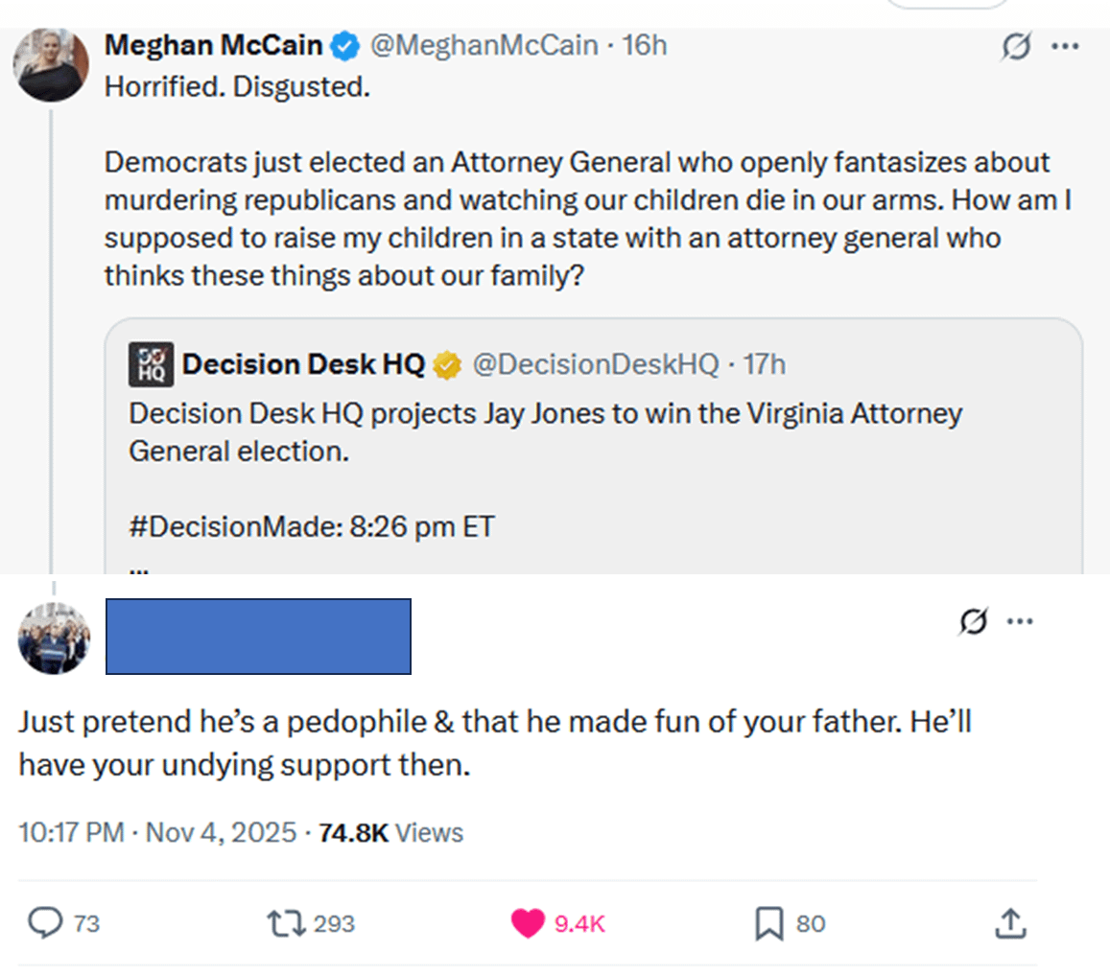Open Meghan McCain's profile picture
The width and height of the screenshot is (1110, 975).
pyautogui.click(x=51, y=64)
